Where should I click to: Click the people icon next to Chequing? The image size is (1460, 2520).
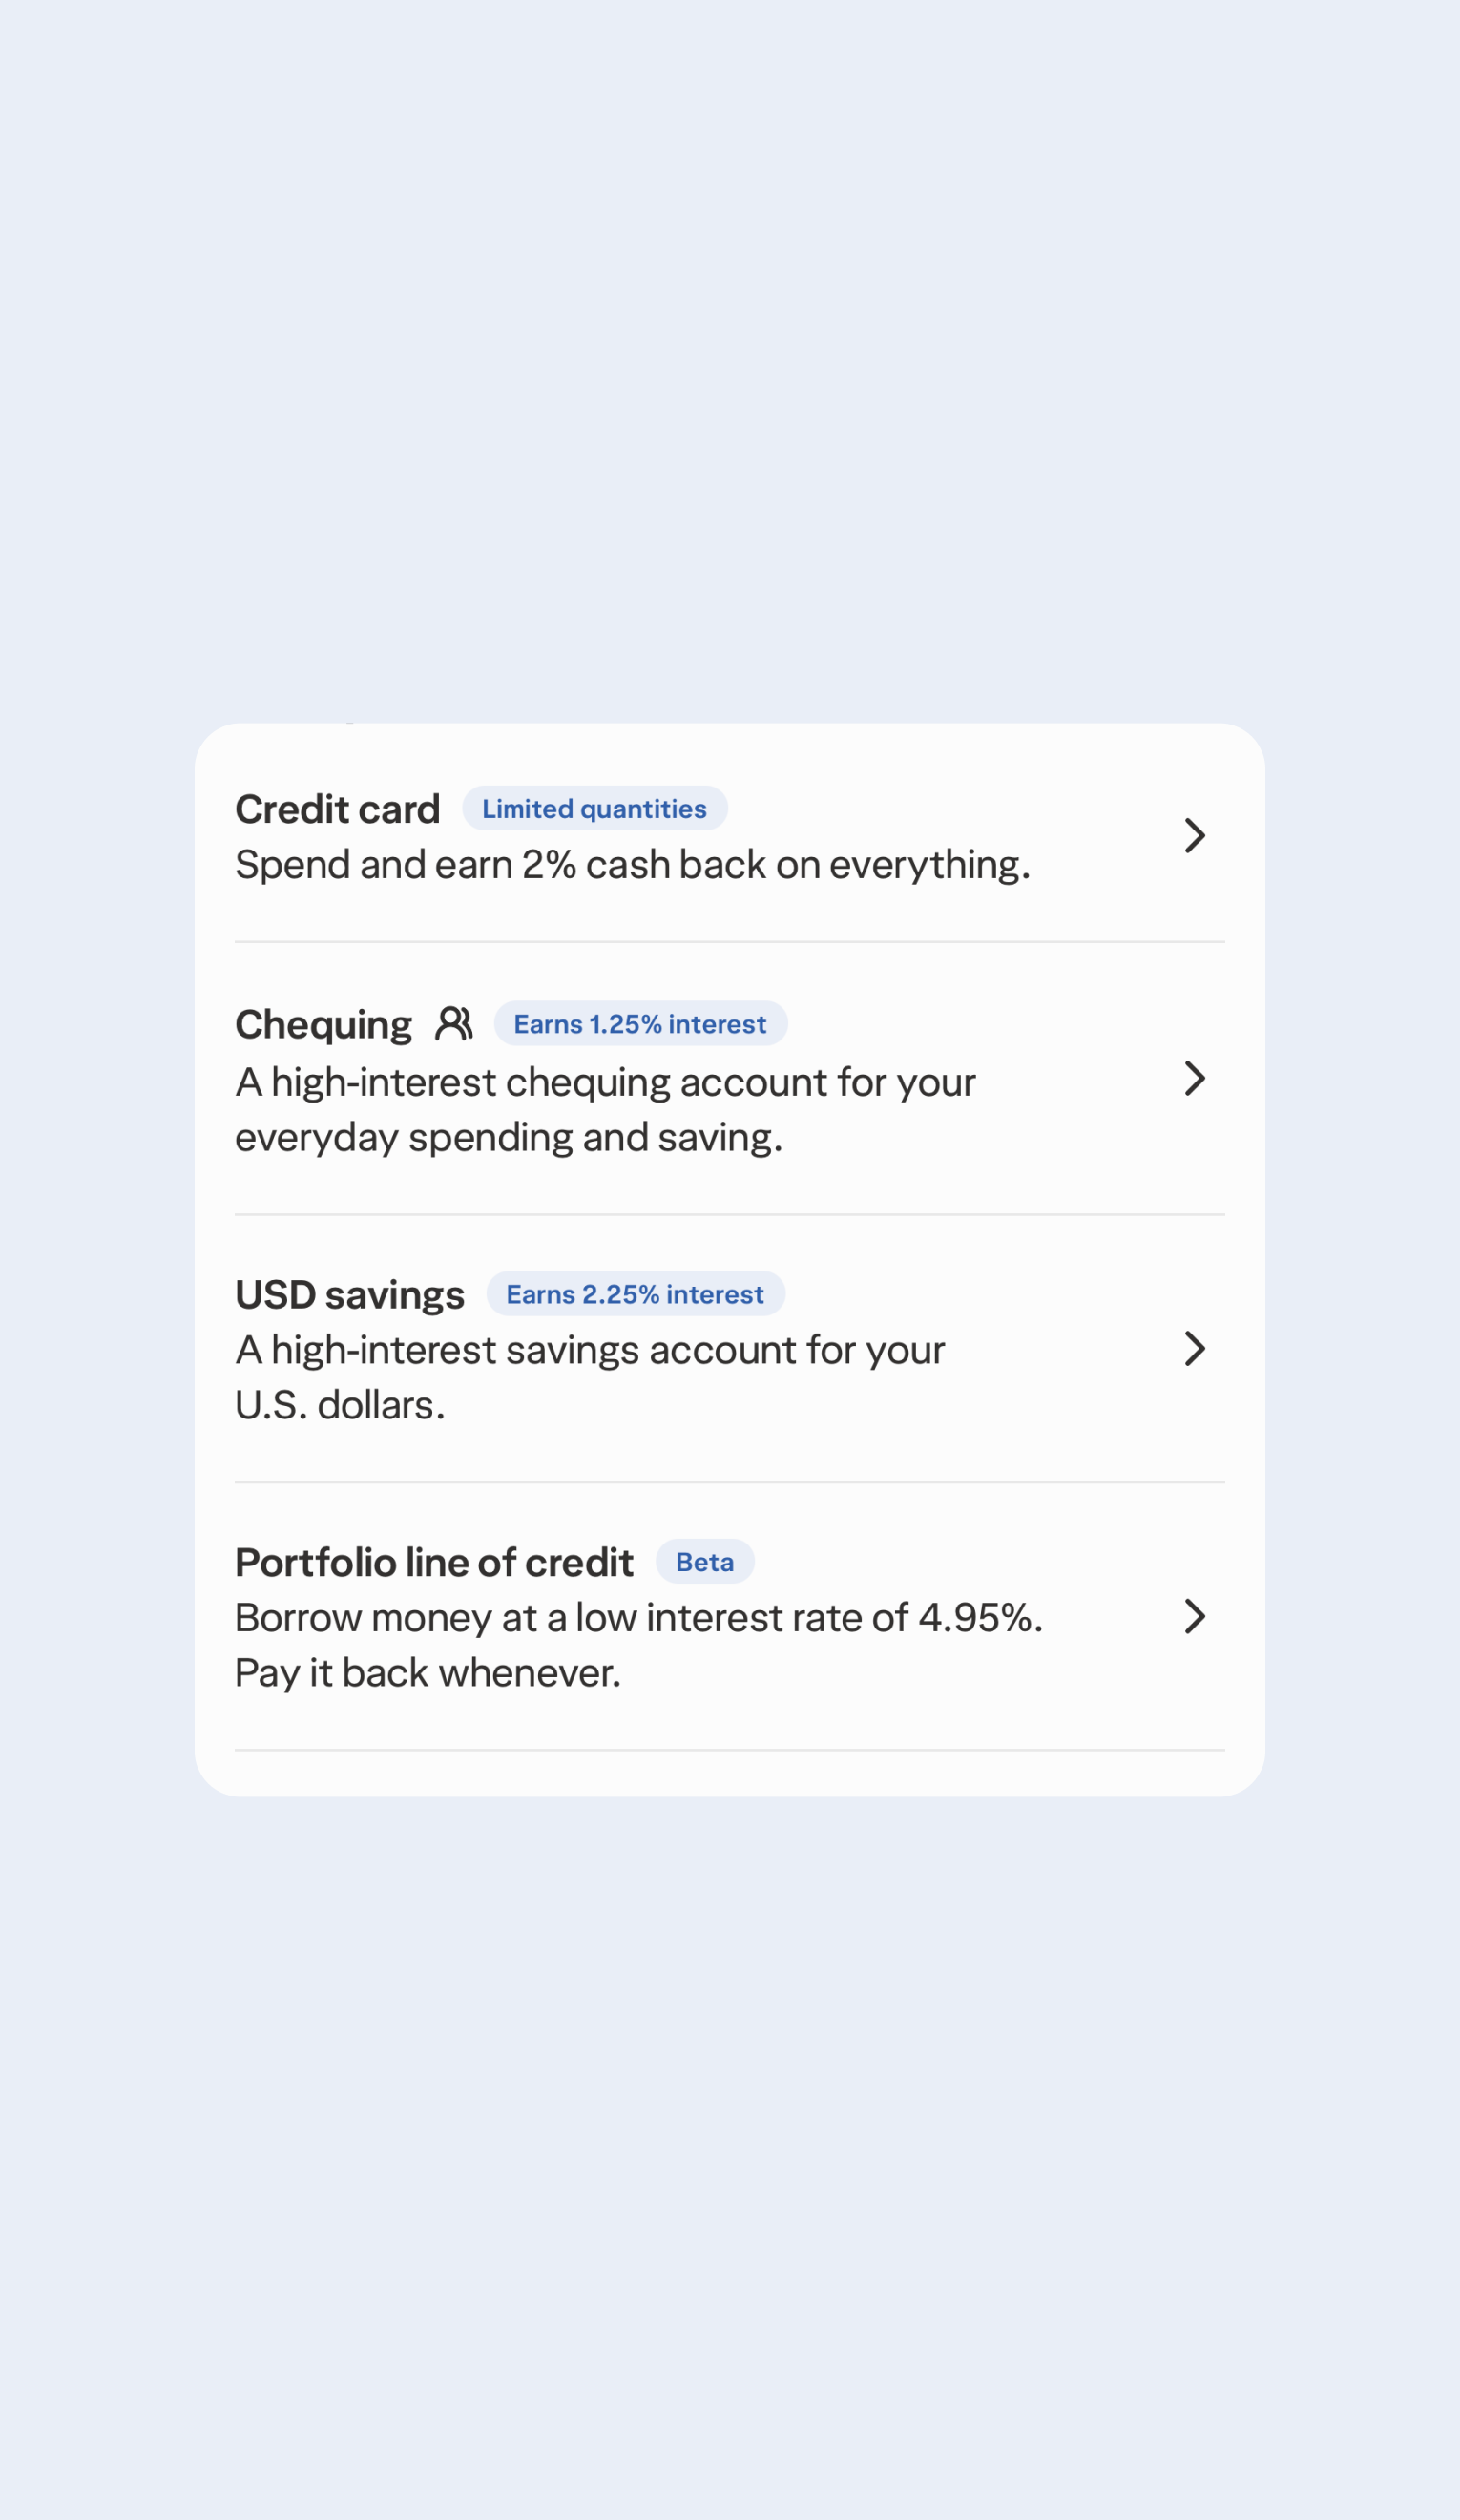click(453, 1023)
